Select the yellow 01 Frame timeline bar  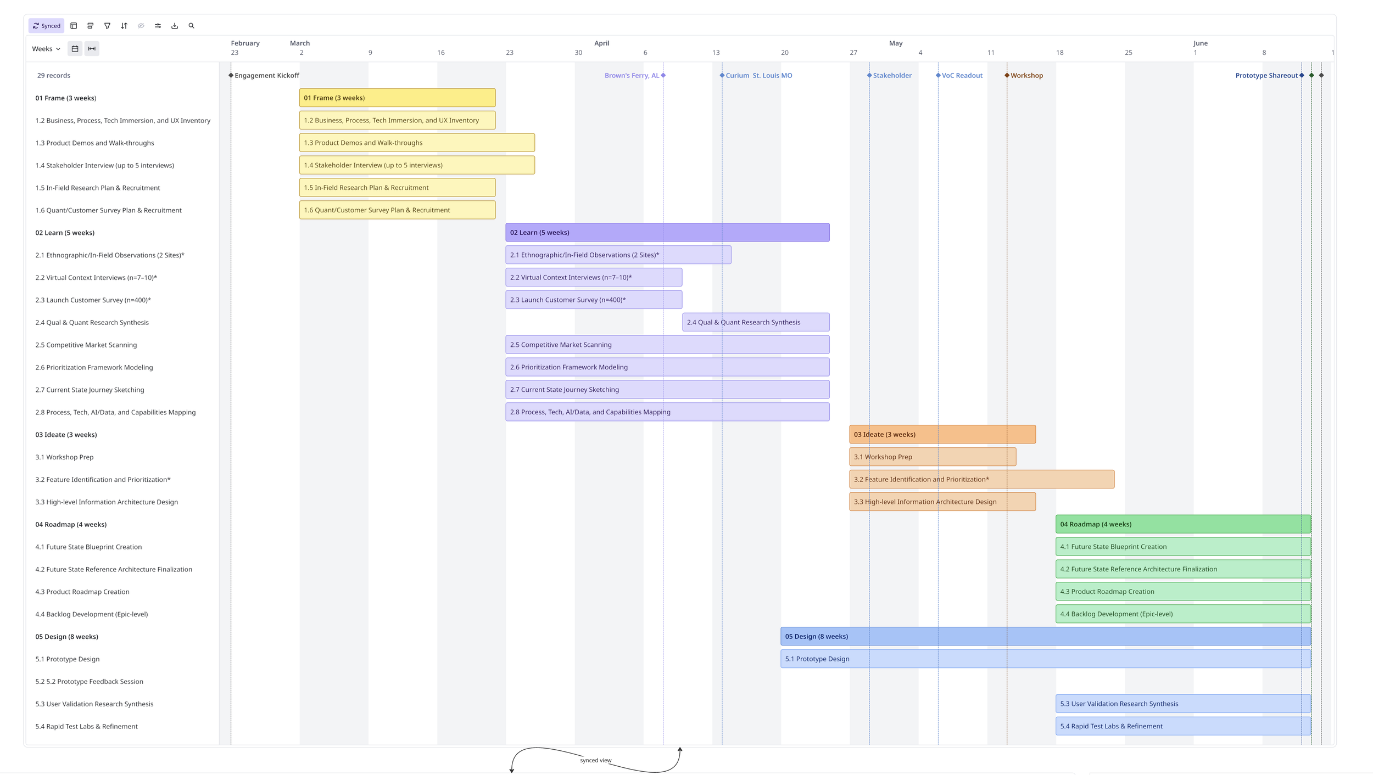(x=397, y=98)
